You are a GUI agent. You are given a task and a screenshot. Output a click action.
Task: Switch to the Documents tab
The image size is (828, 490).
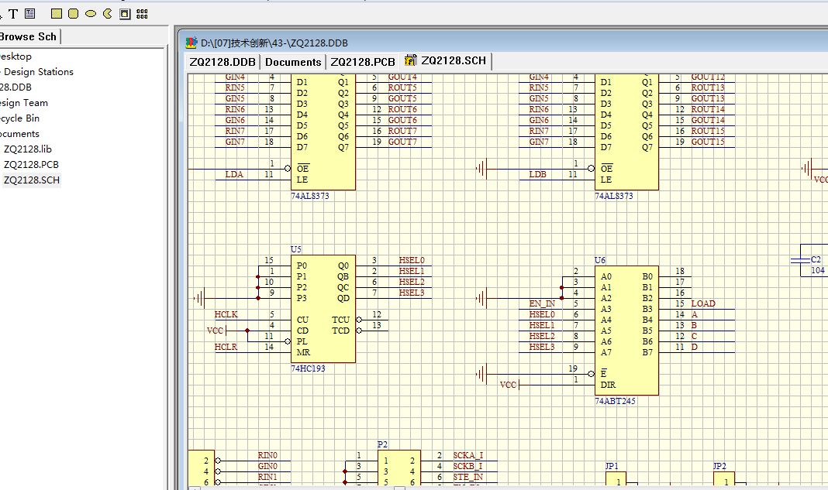[293, 62]
